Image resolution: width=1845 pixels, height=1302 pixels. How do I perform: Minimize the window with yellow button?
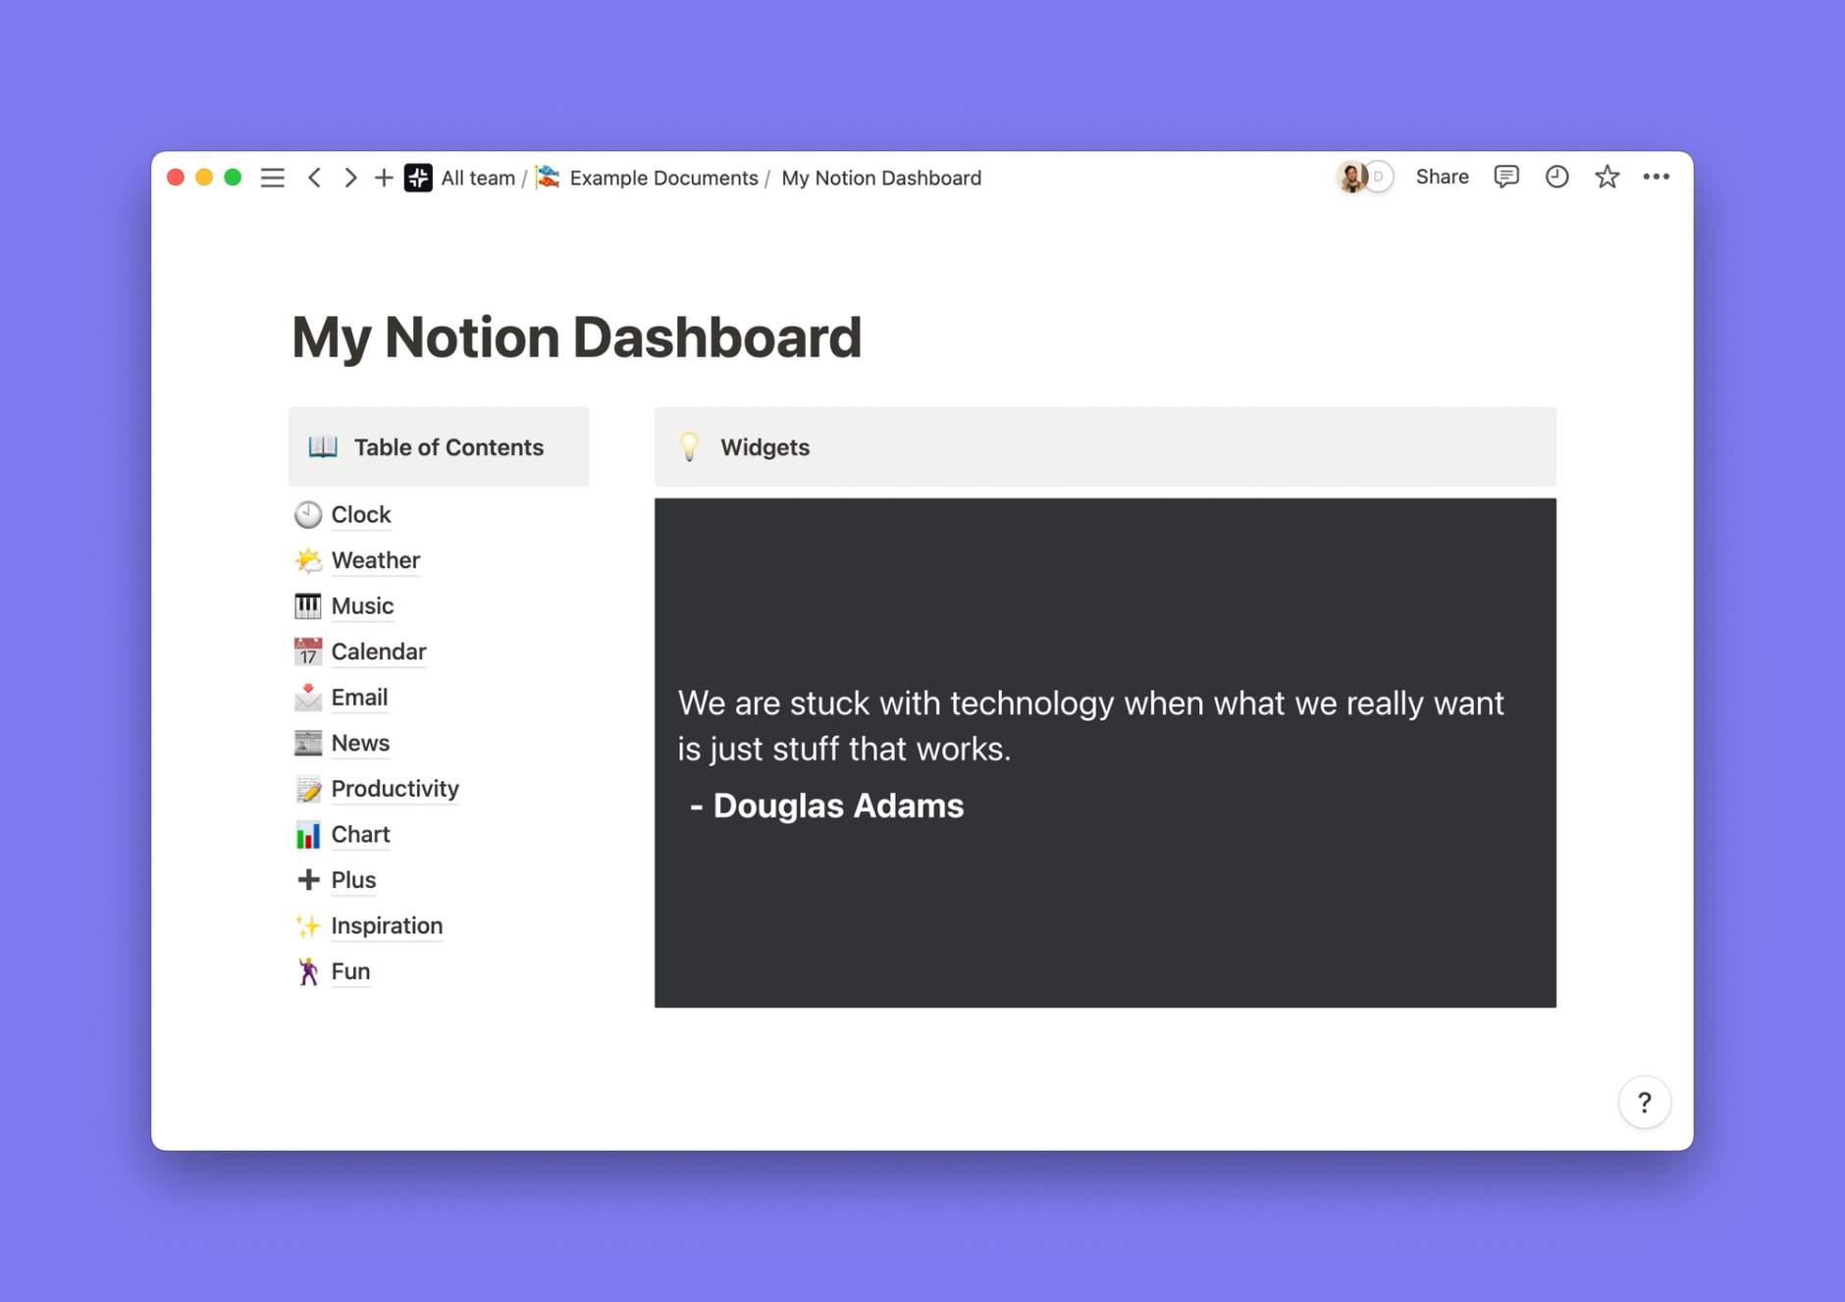[x=204, y=178]
